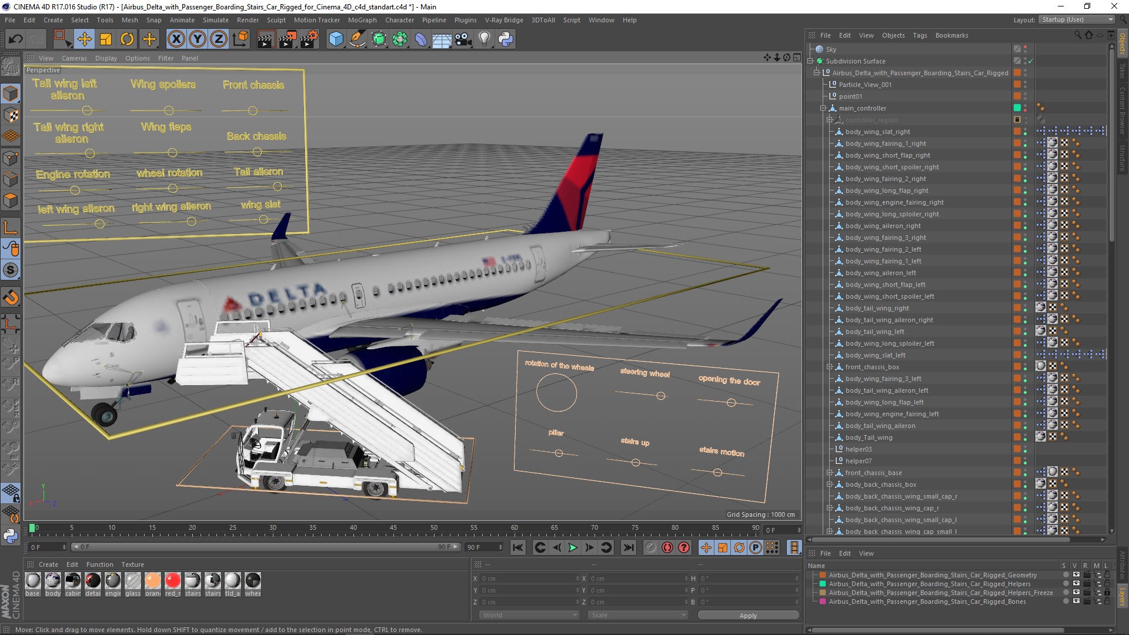This screenshot has height=635, width=1129.
Task: Toggle Z axis lock
Action: [x=219, y=39]
